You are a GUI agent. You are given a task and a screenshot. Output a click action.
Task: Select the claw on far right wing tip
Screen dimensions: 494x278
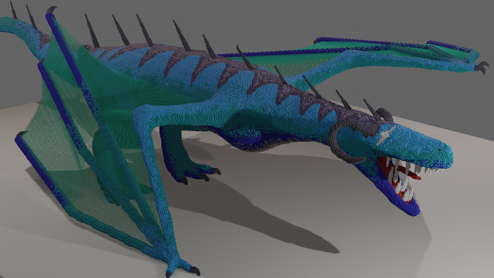tap(481, 67)
